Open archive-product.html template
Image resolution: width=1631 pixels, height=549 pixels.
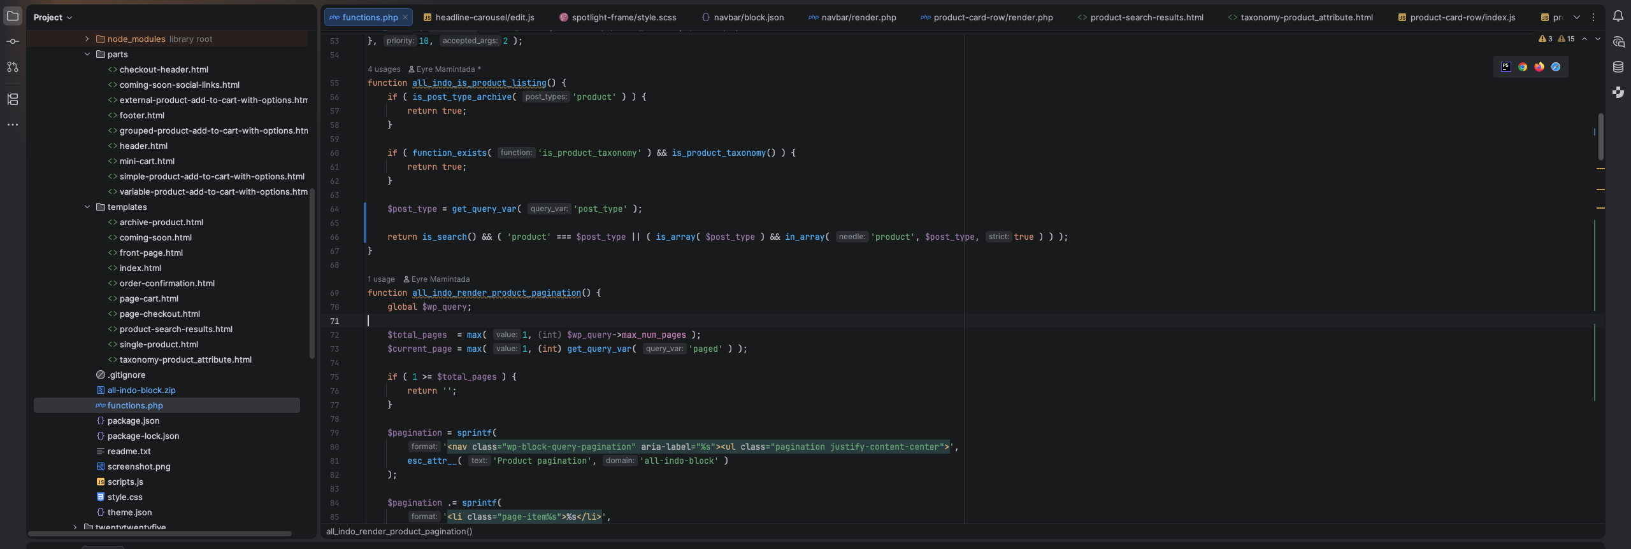coord(161,222)
